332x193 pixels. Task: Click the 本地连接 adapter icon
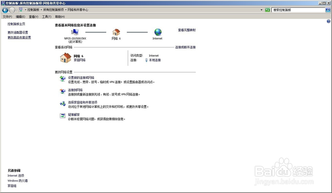click(145, 60)
